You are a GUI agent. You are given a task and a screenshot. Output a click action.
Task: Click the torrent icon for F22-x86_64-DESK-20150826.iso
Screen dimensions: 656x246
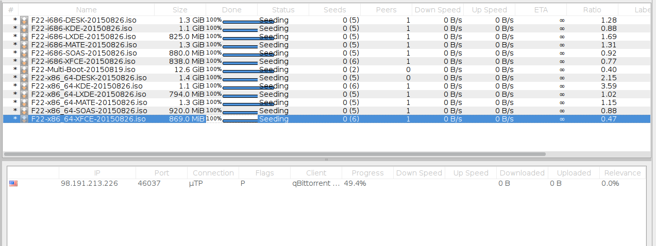click(24, 78)
